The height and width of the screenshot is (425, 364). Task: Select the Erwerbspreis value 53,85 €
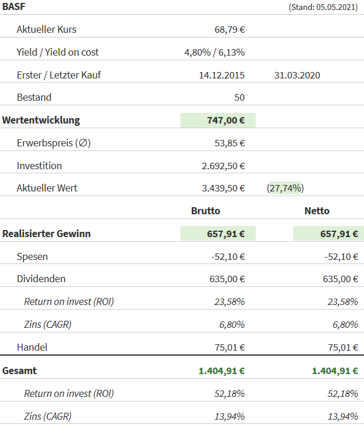(x=229, y=143)
